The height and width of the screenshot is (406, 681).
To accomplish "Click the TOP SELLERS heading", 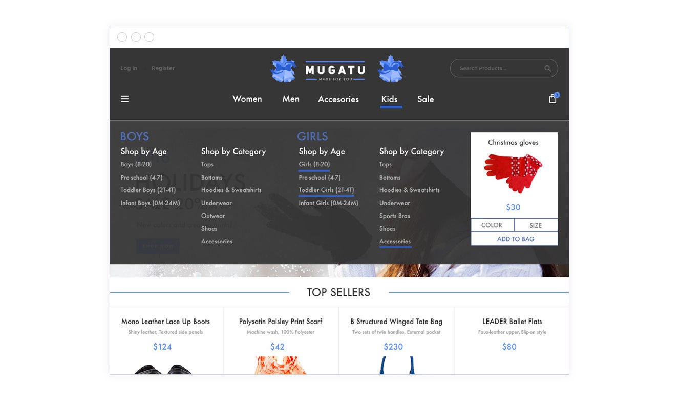I will pyautogui.click(x=338, y=292).
